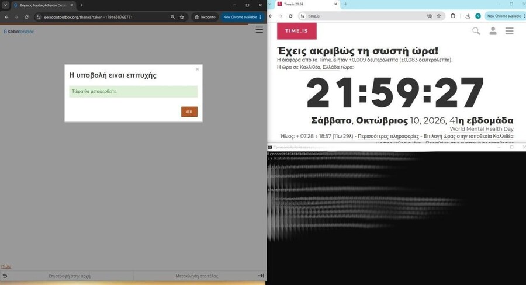Screen dimensions: 526x285
Task: Click the 21:59:27 clock display
Action: (395, 93)
